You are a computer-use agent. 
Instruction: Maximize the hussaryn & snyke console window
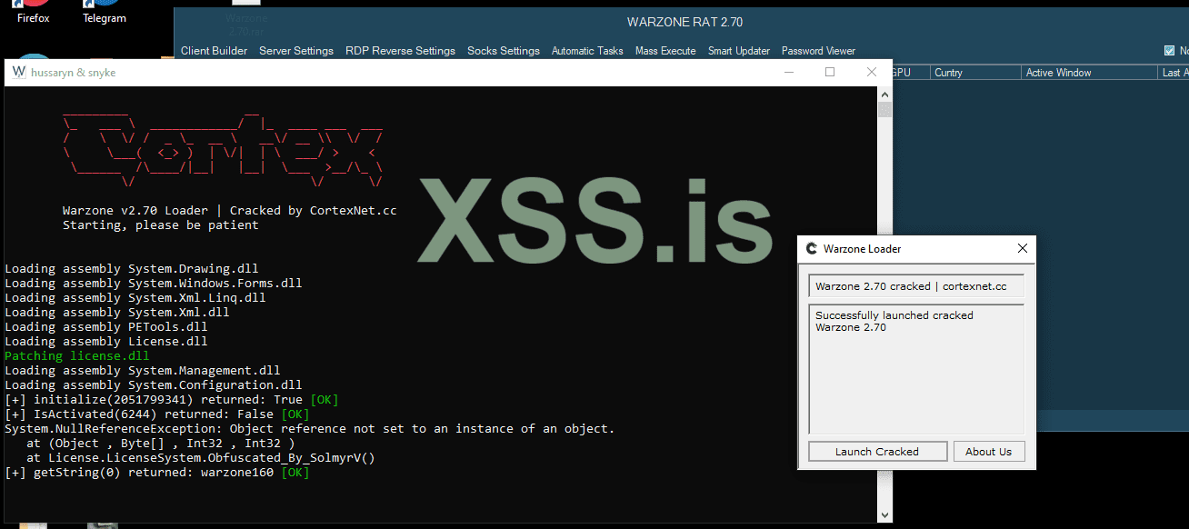coord(830,72)
